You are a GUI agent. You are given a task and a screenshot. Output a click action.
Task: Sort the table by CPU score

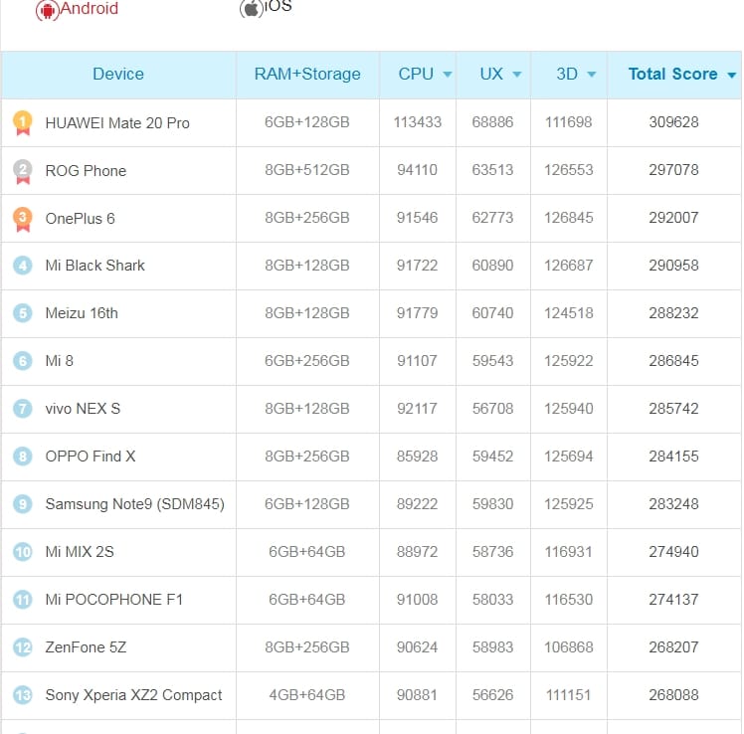pyautogui.click(x=424, y=75)
